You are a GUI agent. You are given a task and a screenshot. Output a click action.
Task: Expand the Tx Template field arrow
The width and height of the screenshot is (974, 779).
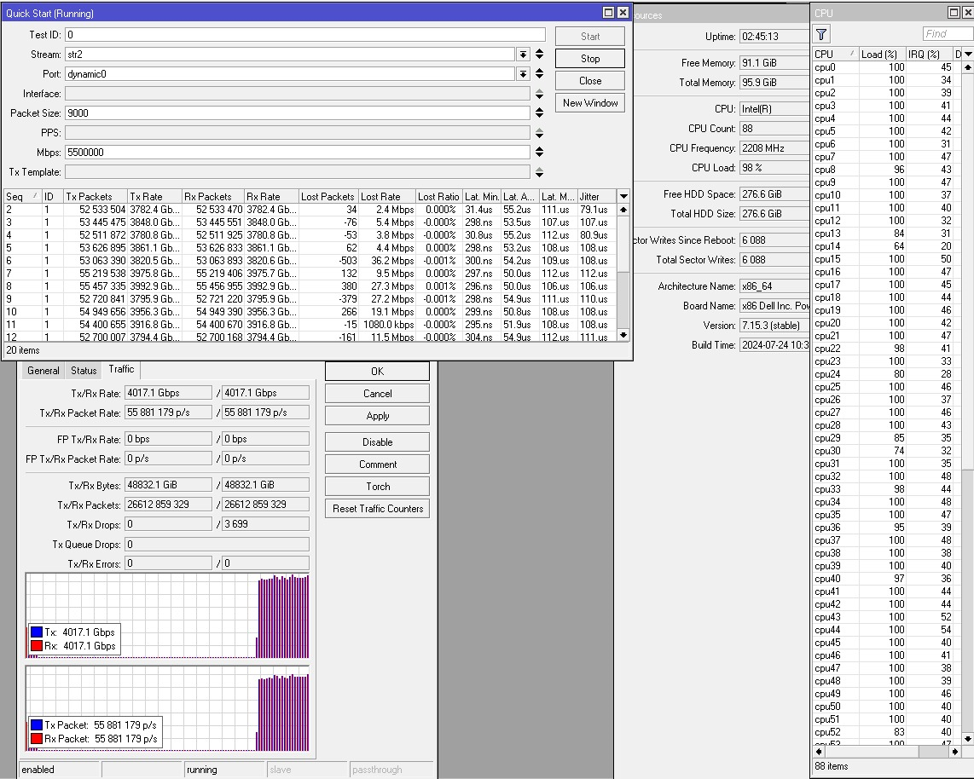[539, 172]
